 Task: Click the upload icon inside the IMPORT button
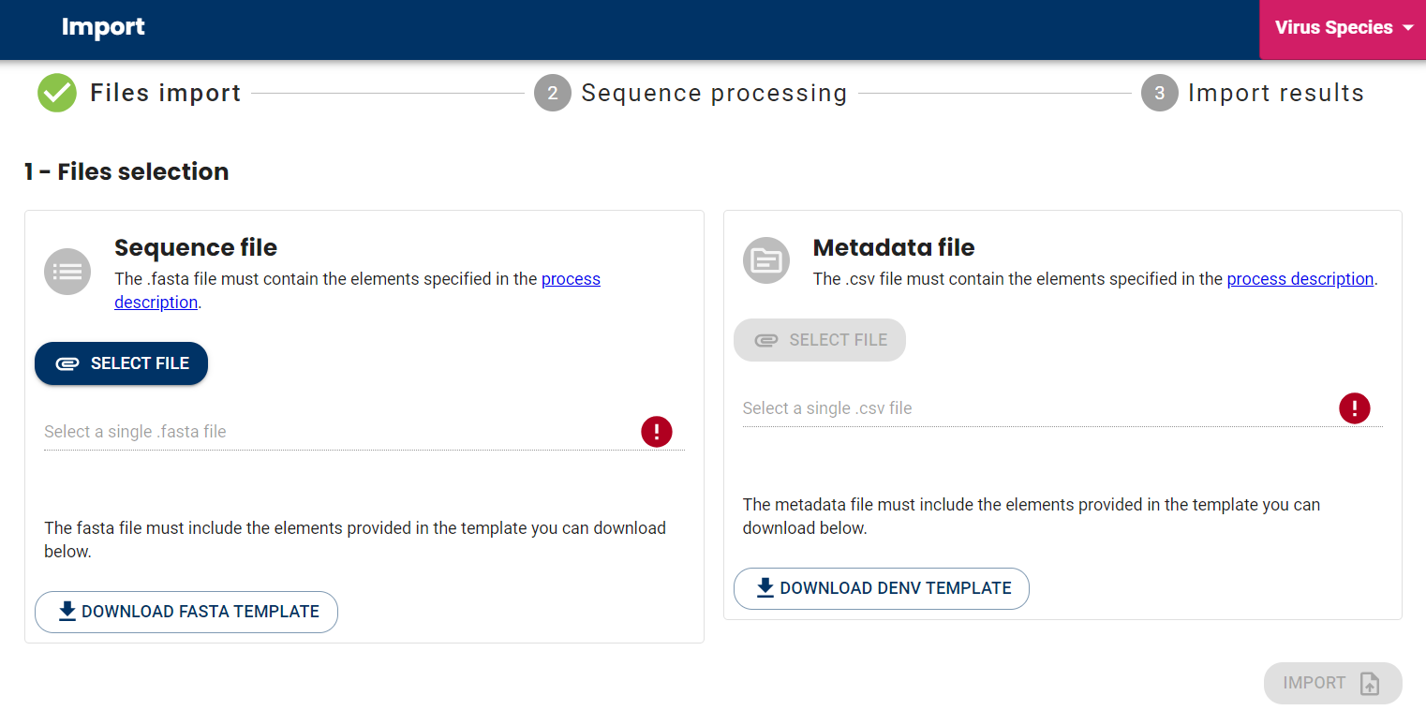[1372, 683]
